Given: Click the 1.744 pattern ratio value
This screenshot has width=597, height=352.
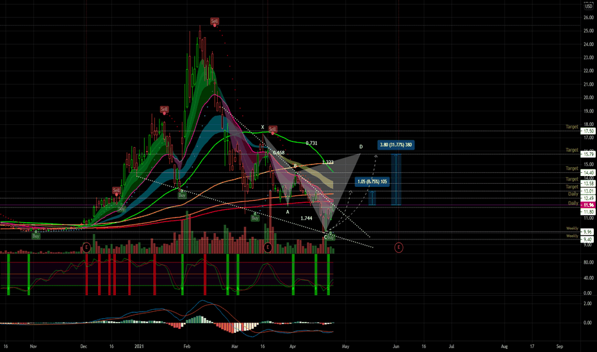Looking at the screenshot, I should click(x=306, y=218).
